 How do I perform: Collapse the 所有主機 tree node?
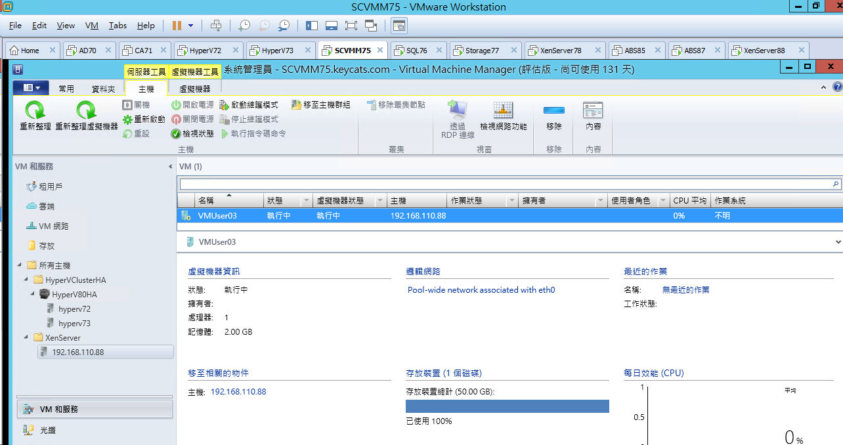[19, 265]
